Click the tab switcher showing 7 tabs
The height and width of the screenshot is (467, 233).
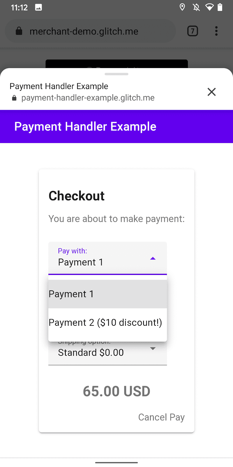point(192,31)
